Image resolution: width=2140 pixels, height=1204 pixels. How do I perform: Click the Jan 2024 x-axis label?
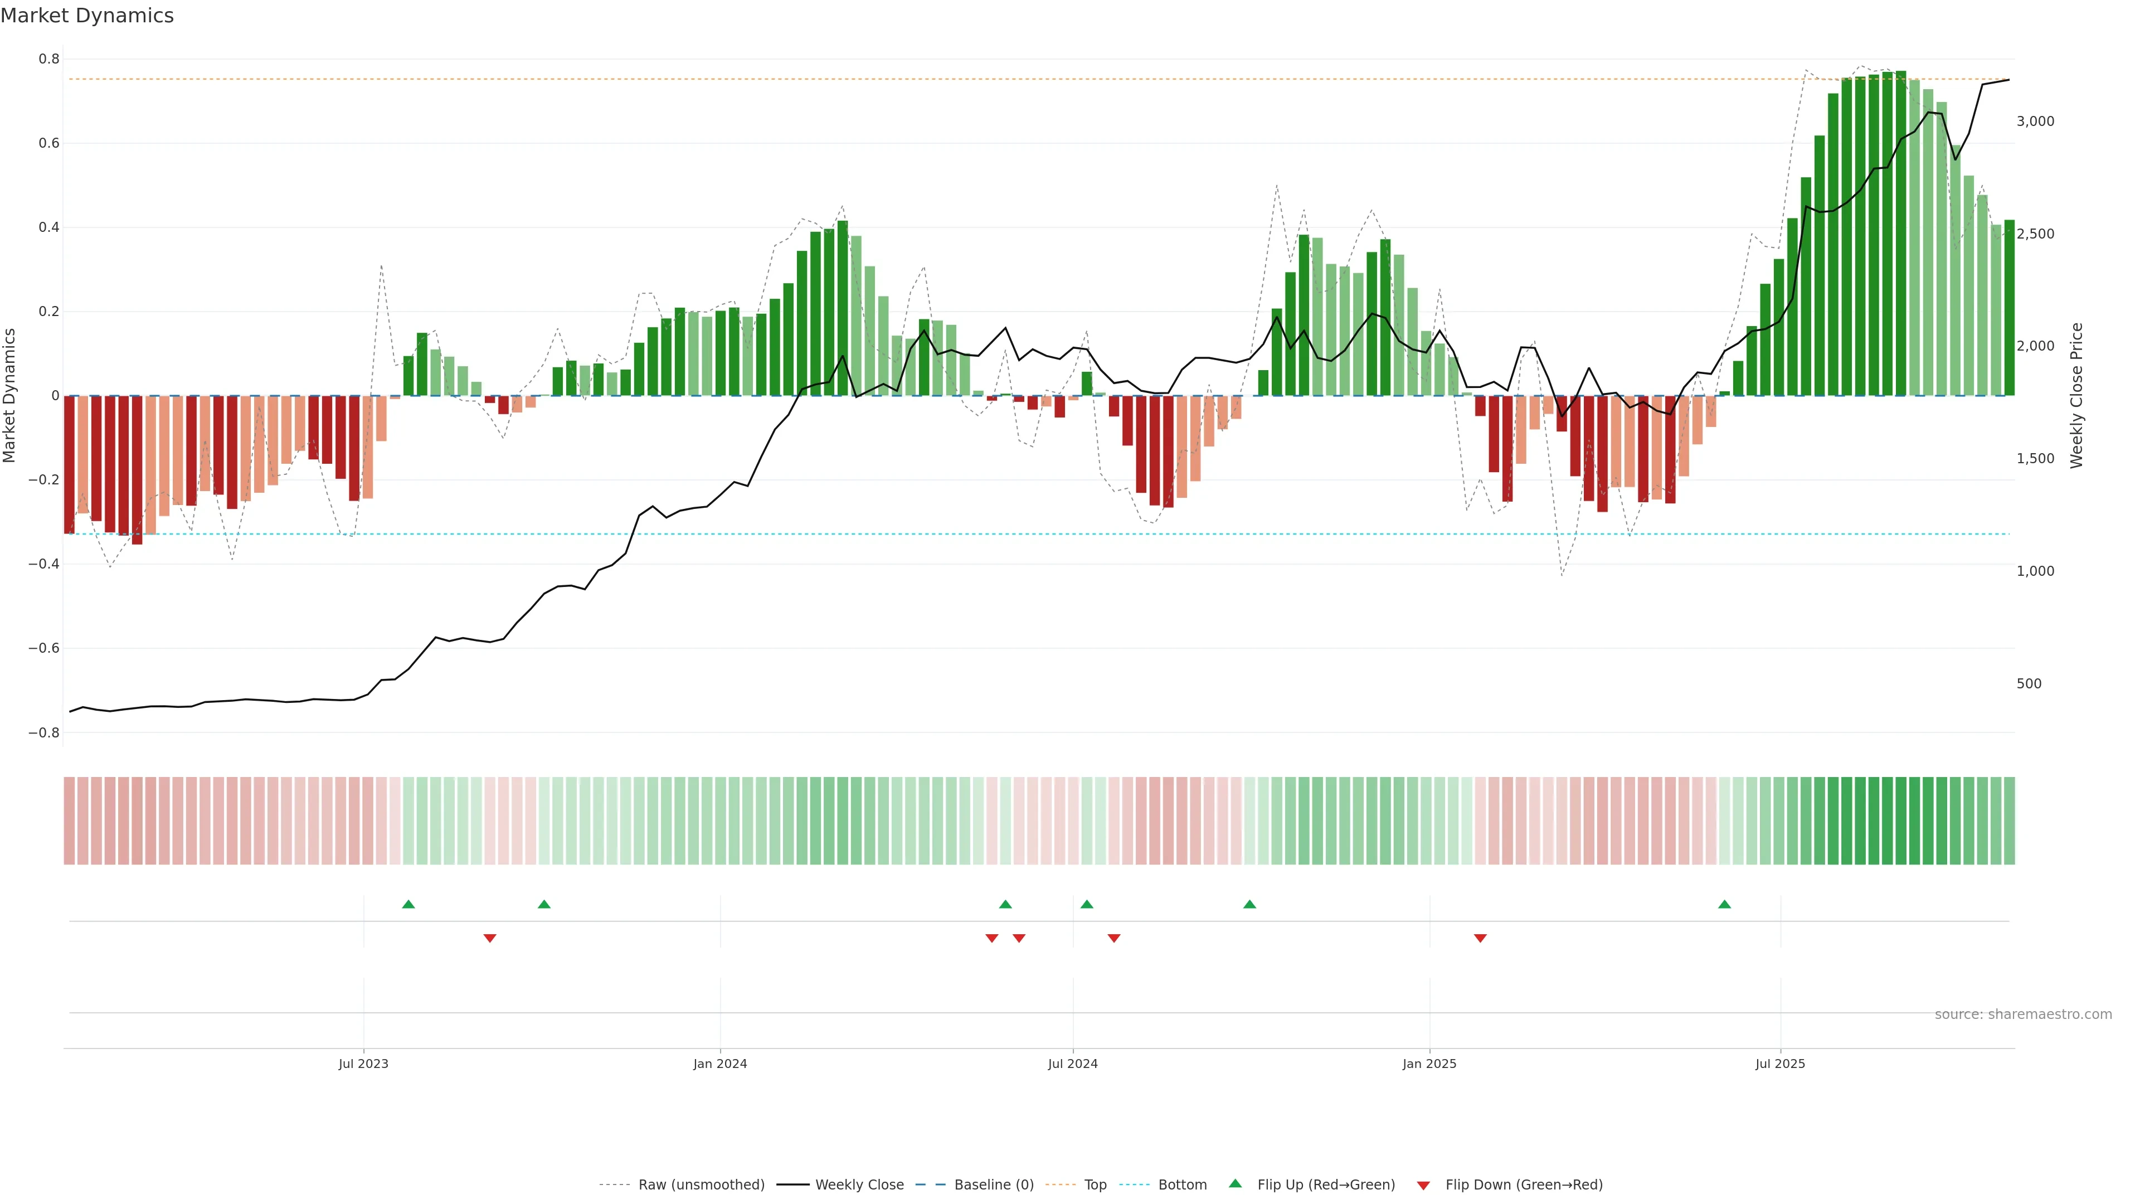[720, 1064]
